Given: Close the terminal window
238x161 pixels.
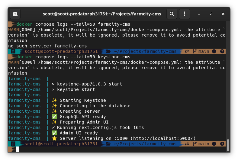Looking at the screenshot, I should click(x=223, y=14).
